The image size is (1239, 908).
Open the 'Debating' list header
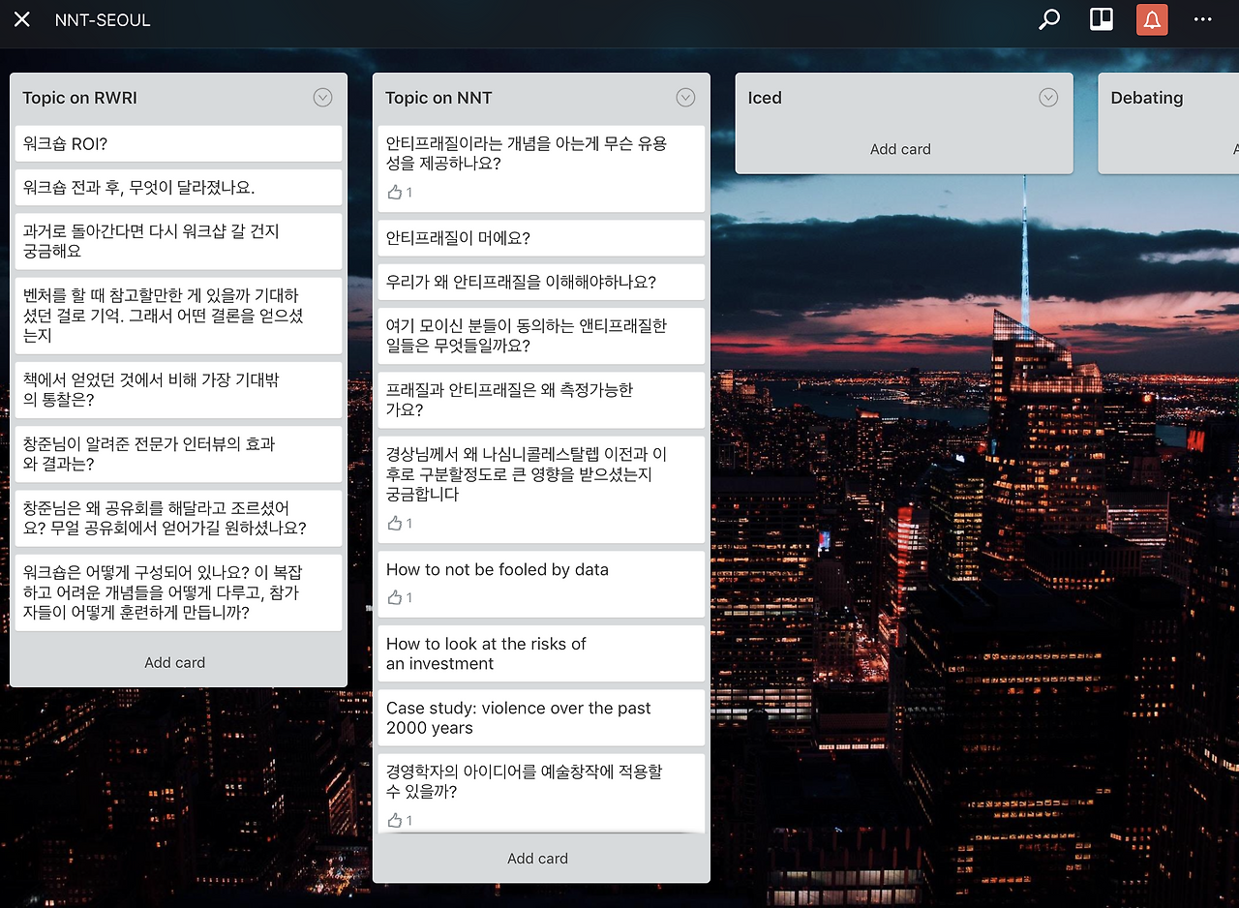pos(1146,97)
